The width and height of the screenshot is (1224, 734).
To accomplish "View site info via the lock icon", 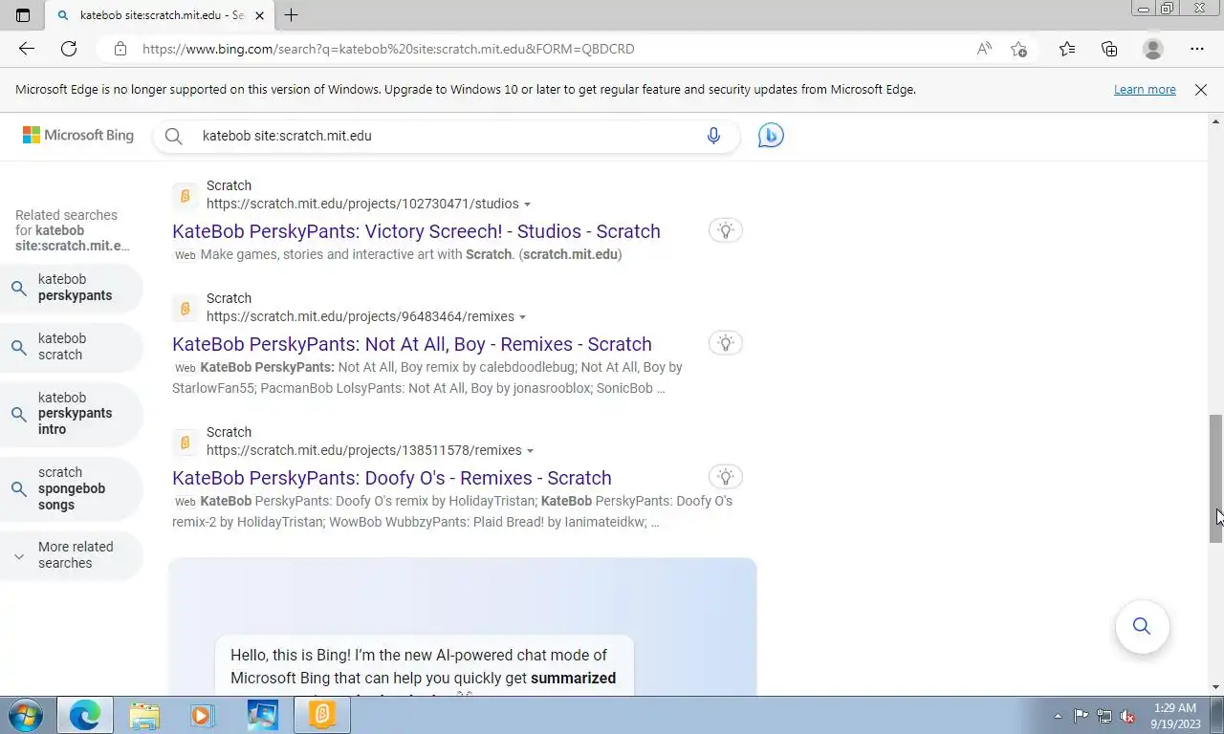I will point(120,49).
